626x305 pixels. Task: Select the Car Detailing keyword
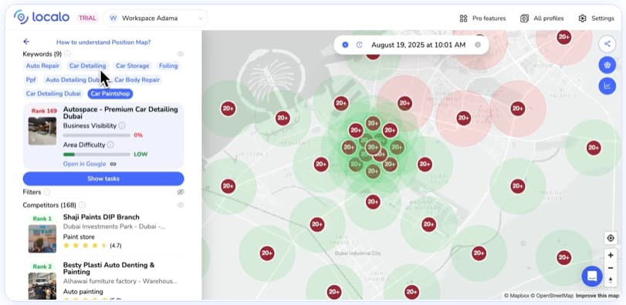[x=88, y=65]
